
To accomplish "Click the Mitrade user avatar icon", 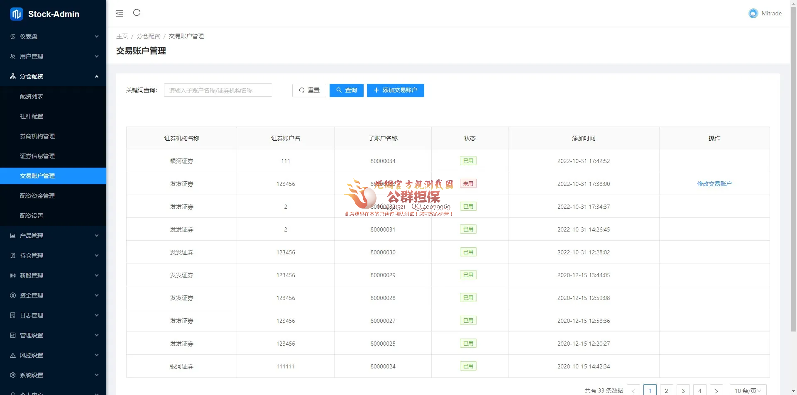I will [753, 14].
